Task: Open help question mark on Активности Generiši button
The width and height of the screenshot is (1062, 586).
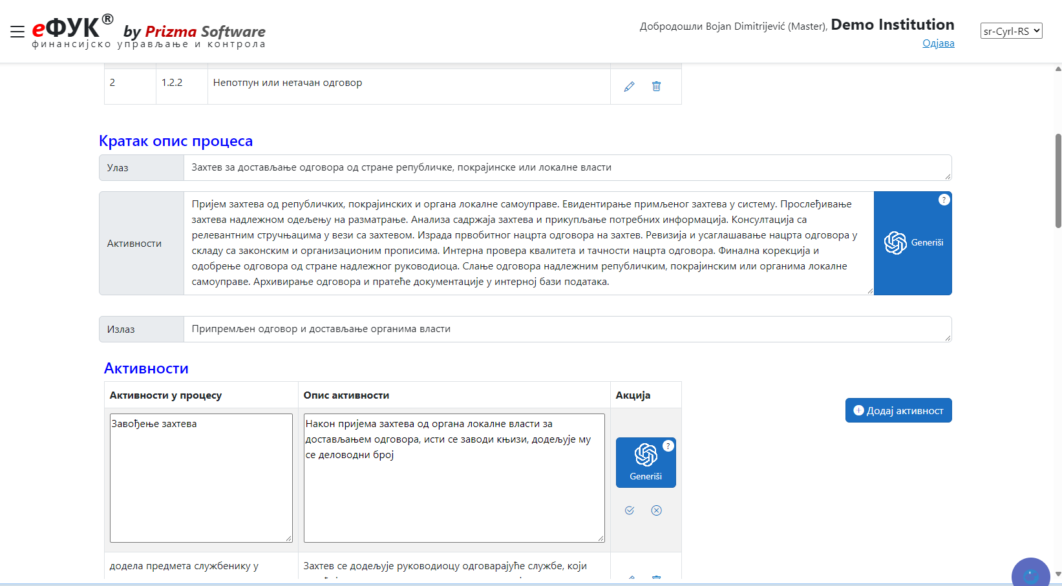Action: point(944,200)
